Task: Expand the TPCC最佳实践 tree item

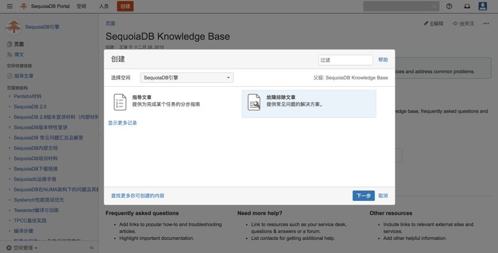Action: click(10, 220)
